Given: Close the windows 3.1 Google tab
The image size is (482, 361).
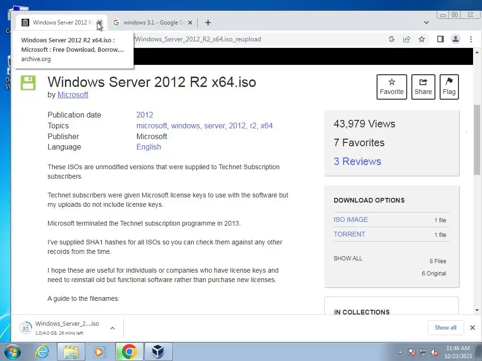Looking at the screenshot, I should click(x=190, y=23).
